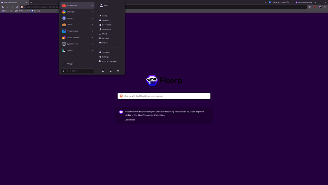This screenshot has height=185, width=328.
Task: Expand arrow next to Office
Action: 92,25
